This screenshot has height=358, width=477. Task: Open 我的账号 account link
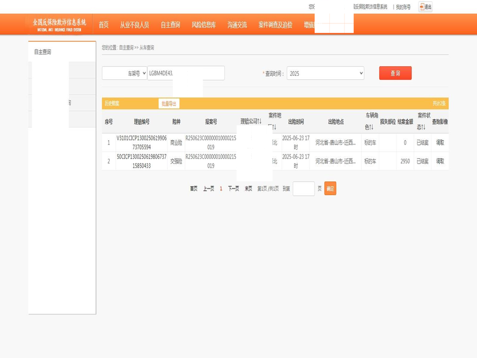pos(403,7)
